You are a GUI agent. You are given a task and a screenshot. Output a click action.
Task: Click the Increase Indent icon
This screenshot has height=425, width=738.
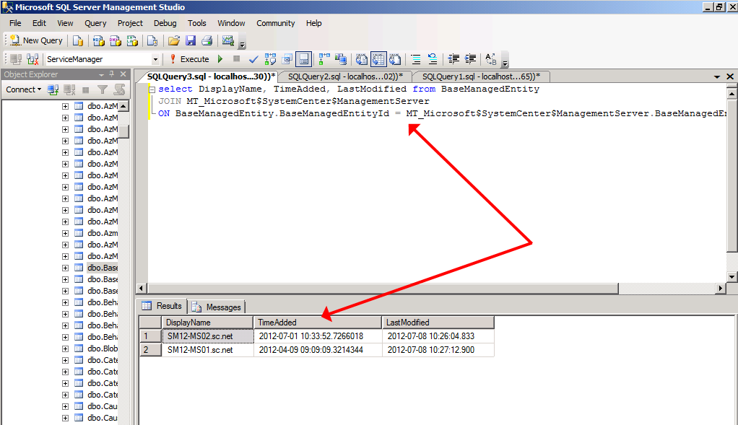(x=471, y=59)
